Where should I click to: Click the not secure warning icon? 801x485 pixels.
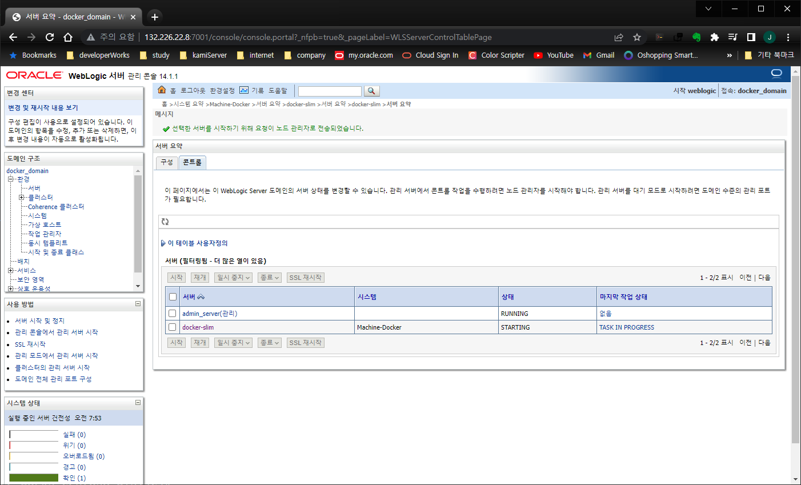tap(91, 37)
